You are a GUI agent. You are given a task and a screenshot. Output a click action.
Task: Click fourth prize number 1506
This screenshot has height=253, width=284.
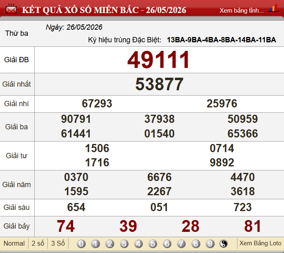coord(97,148)
